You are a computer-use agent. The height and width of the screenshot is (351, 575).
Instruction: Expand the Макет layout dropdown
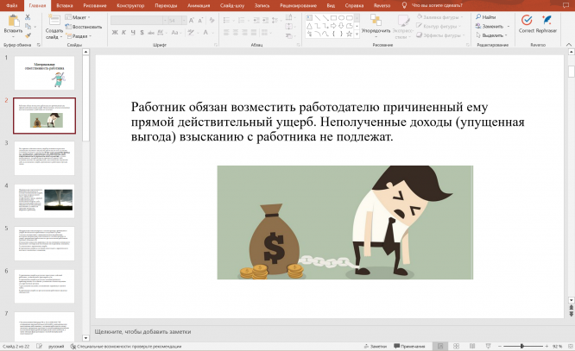[x=79, y=17]
